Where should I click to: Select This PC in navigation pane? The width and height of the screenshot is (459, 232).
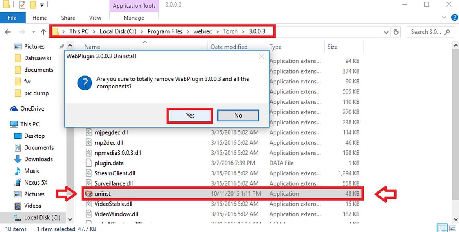pyautogui.click(x=29, y=124)
